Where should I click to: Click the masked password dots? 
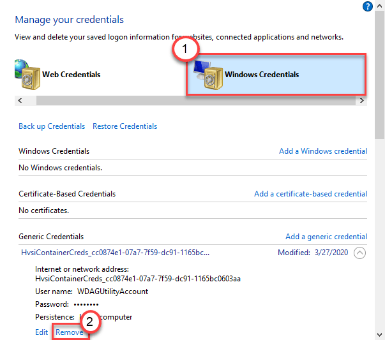point(86,305)
